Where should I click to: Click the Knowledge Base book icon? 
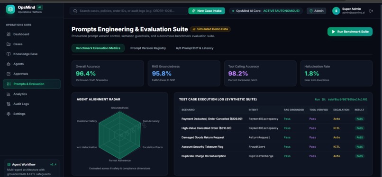[9, 54]
